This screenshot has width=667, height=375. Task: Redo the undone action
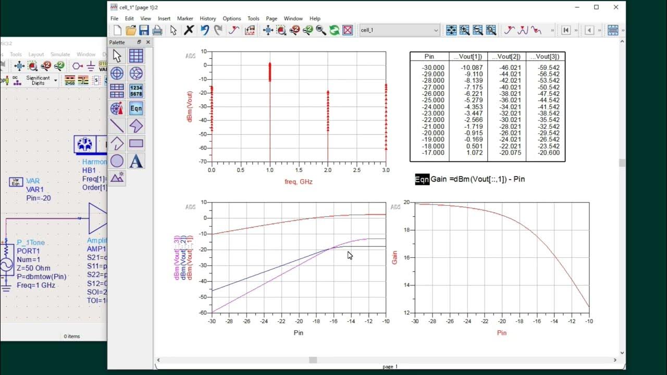click(218, 30)
